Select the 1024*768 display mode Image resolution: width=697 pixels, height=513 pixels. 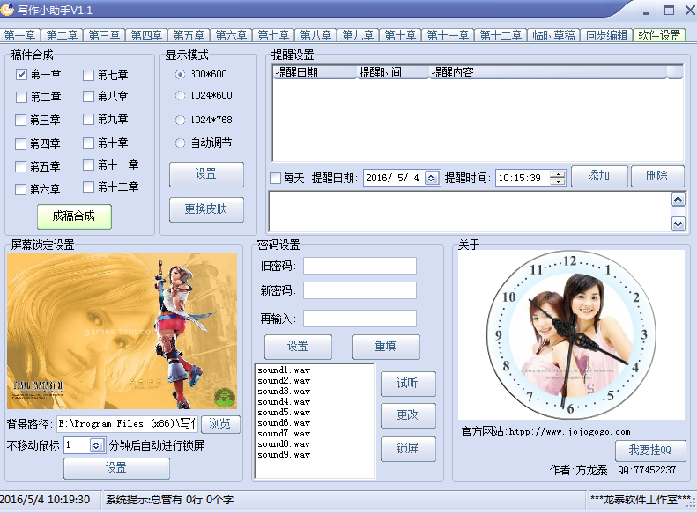click(180, 120)
